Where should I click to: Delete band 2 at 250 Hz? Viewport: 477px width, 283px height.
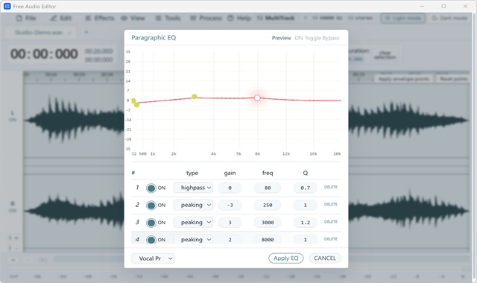click(x=331, y=204)
